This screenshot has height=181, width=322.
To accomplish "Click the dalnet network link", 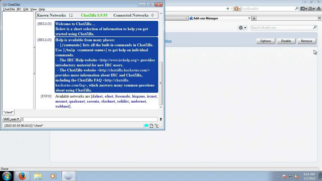I will [x=98, y=96].
